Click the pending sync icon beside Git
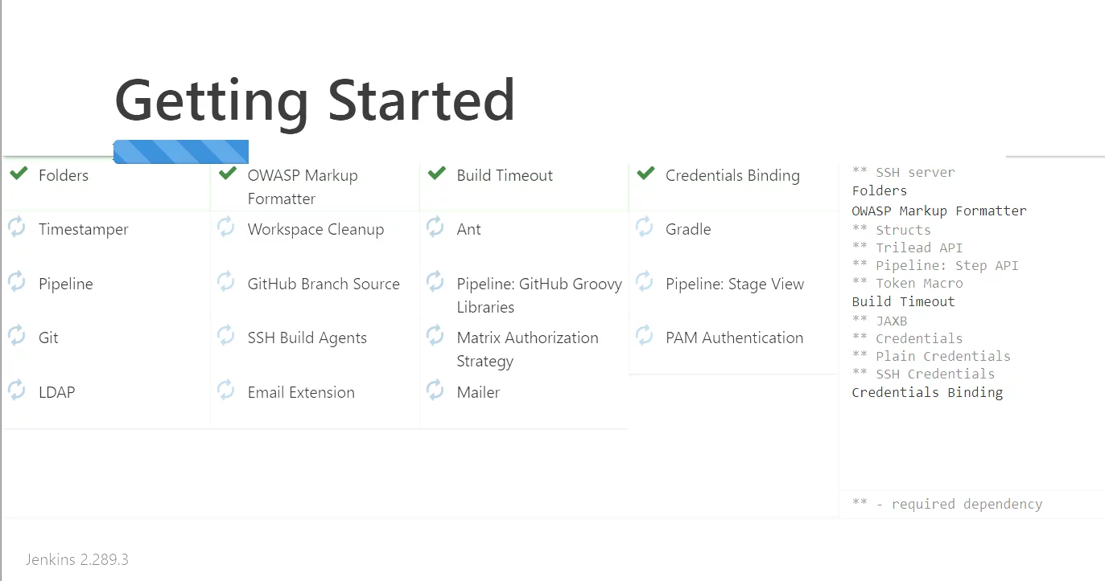The image size is (1105, 581). (17, 336)
